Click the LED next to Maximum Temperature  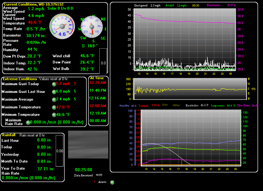coord(54,107)
